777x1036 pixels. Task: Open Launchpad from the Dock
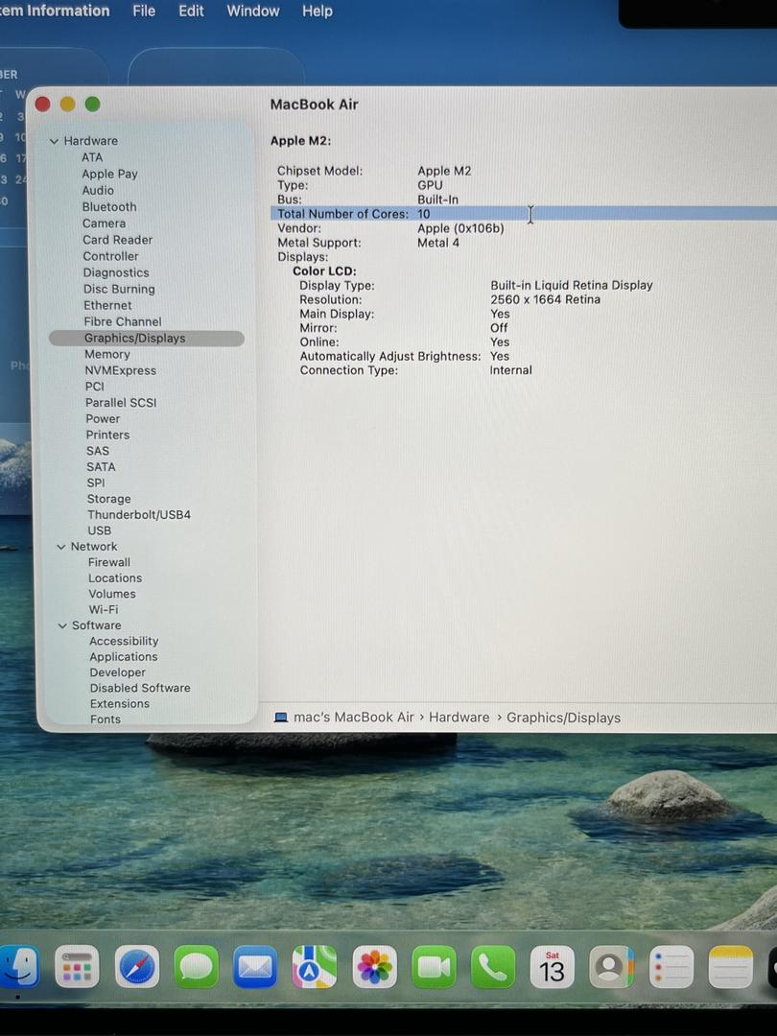tap(77, 967)
